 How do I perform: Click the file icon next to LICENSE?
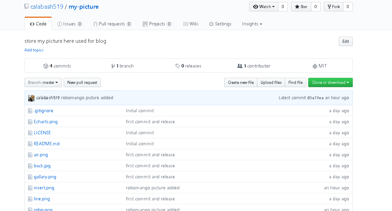pyautogui.click(x=30, y=133)
